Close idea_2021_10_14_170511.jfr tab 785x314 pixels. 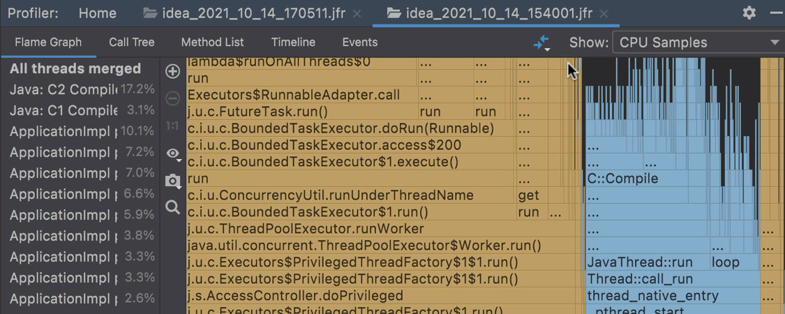point(357,13)
